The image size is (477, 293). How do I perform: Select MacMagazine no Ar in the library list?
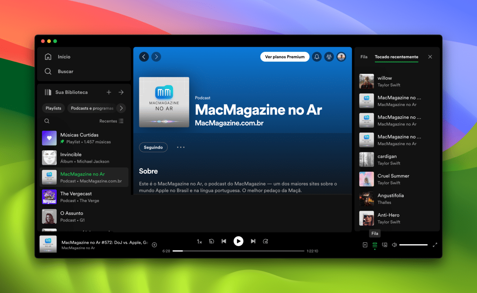[84, 177]
